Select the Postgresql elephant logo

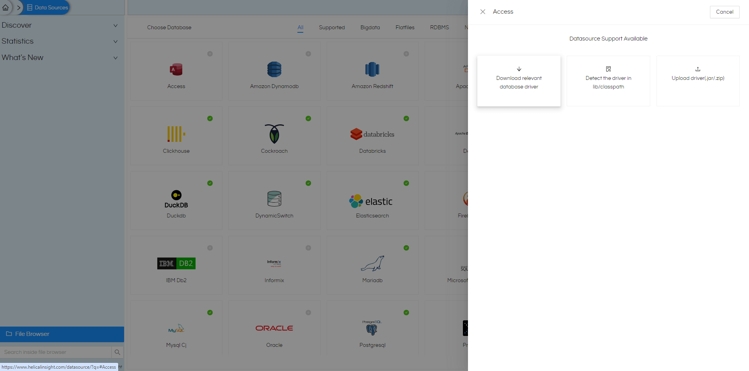[x=372, y=328]
